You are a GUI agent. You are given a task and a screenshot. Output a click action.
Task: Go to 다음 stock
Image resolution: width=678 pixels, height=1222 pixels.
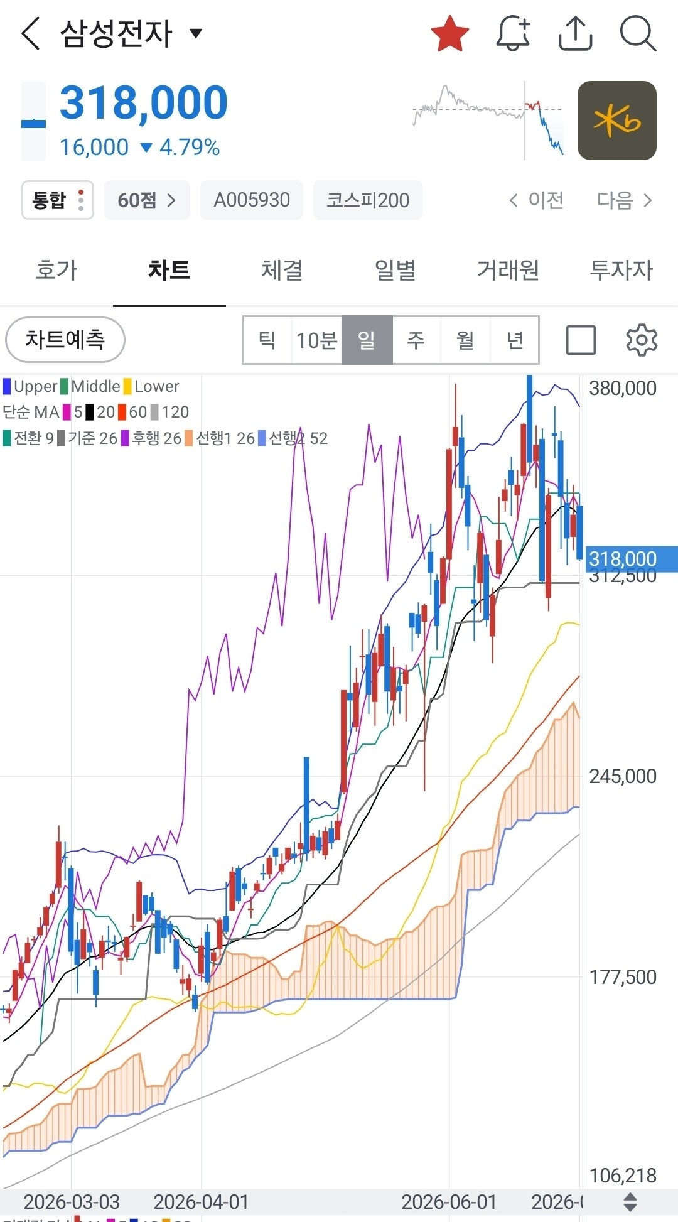click(x=625, y=200)
